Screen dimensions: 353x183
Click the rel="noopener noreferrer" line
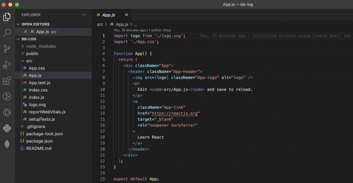[168, 125]
